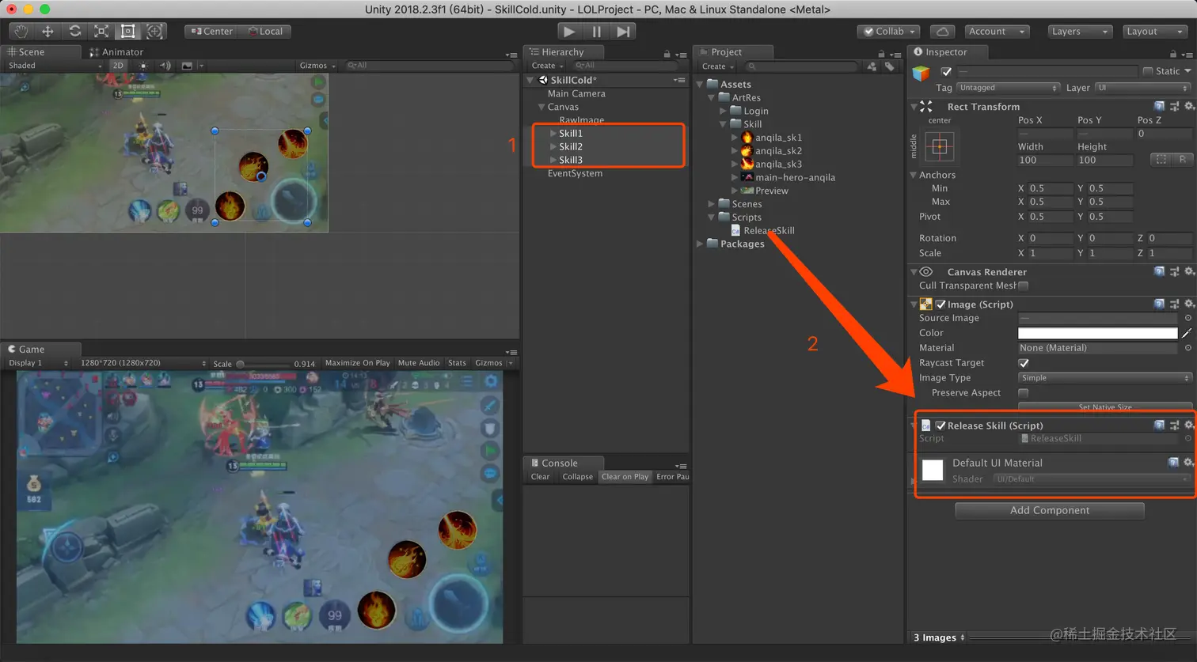Click the Color eyedropper icon
This screenshot has height=662, width=1197.
[x=1187, y=333]
